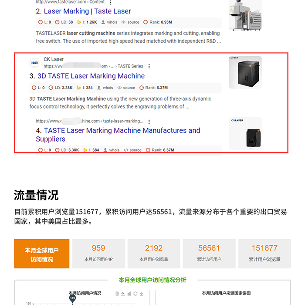Click the 151677 累计用户浏览量 card
Image resolution: width=305 pixels, height=305 pixels.
(264, 254)
